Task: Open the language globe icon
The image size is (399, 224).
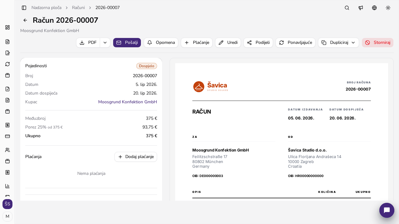Action: click(374, 8)
